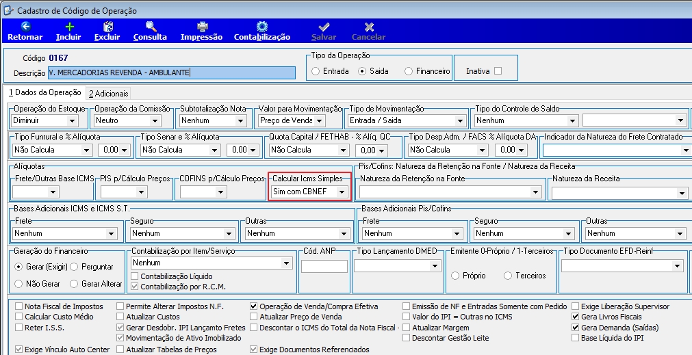
Task: Click the Retornar back arrow icon
Action: click(25, 27)
